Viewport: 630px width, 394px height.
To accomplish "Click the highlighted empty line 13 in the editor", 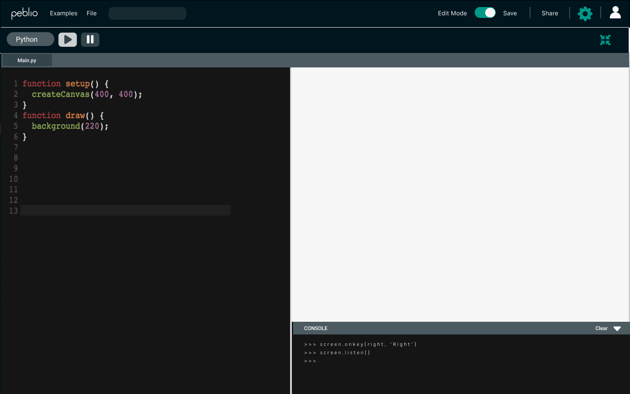I will [x=126, y=211].
